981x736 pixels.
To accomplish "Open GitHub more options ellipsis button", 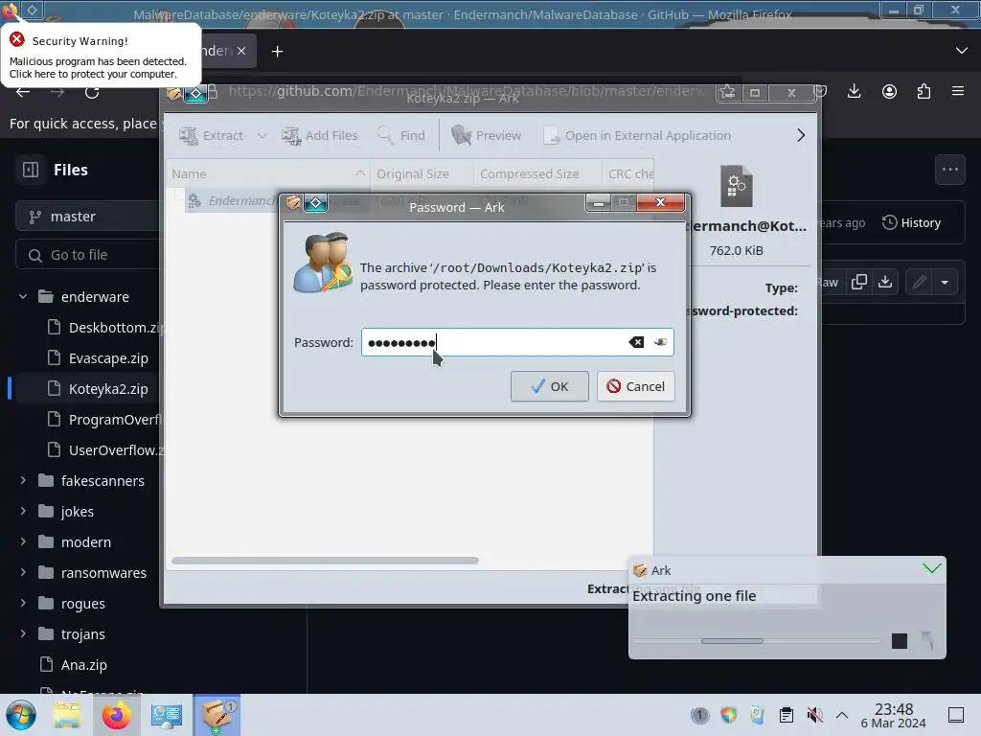I will click(949, 169).
